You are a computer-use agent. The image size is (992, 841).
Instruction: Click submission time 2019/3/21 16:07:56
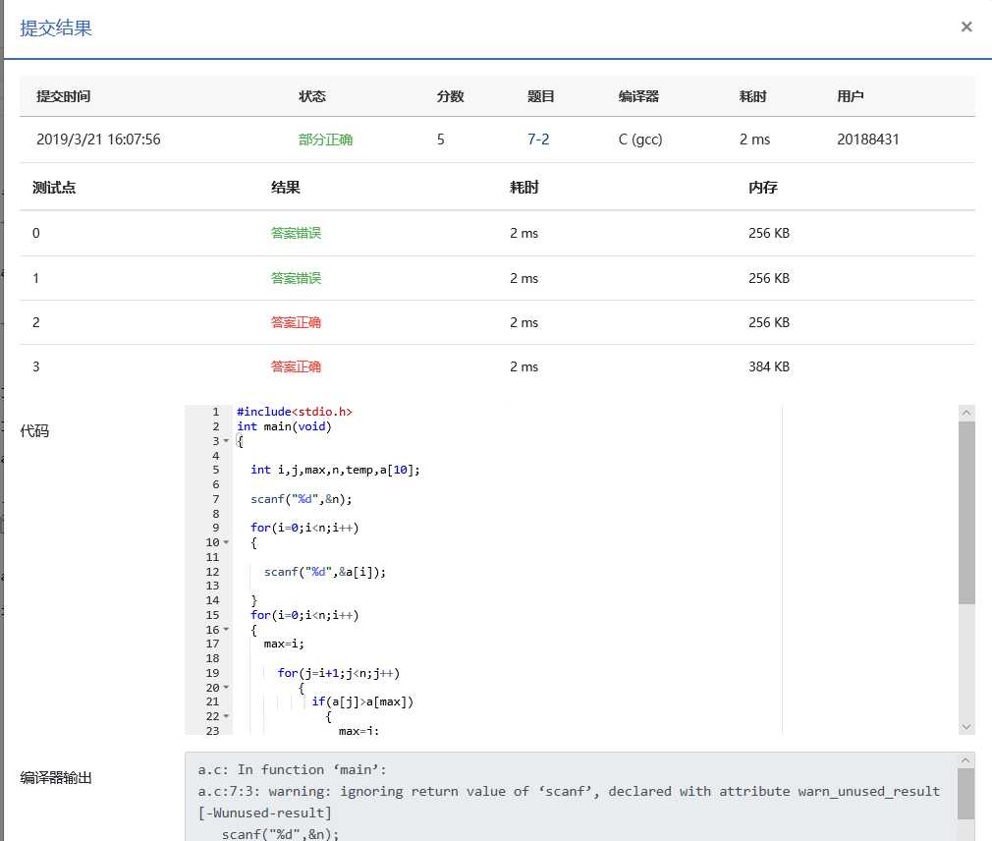coord(98,140)
